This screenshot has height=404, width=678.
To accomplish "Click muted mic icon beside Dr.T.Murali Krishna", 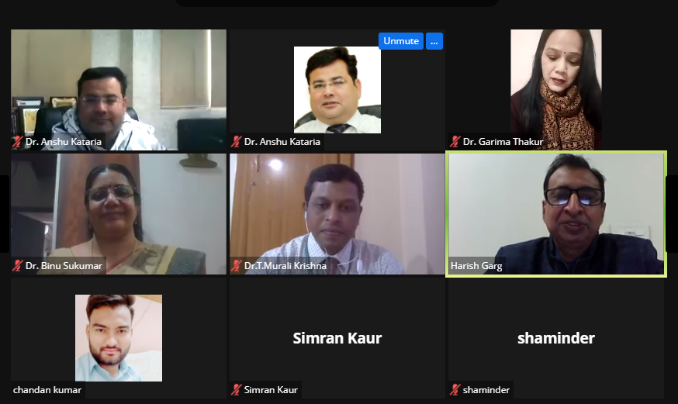I will 236,266.
